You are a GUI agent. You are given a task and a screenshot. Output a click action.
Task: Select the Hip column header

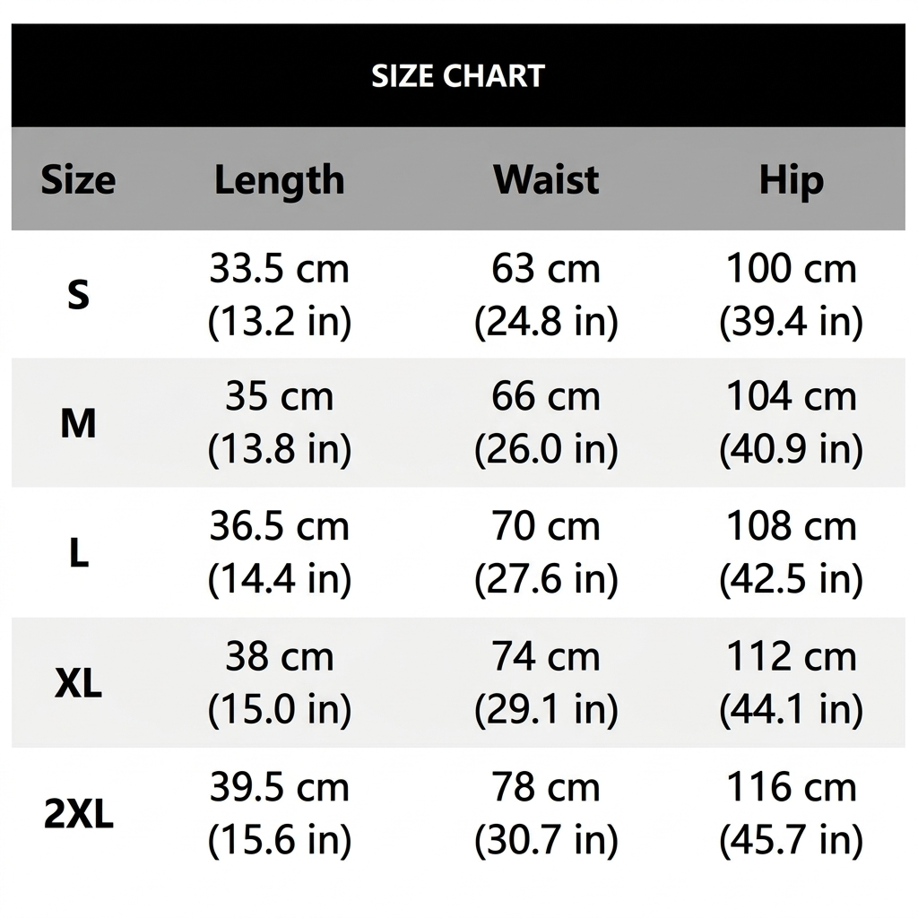[791, 181]
